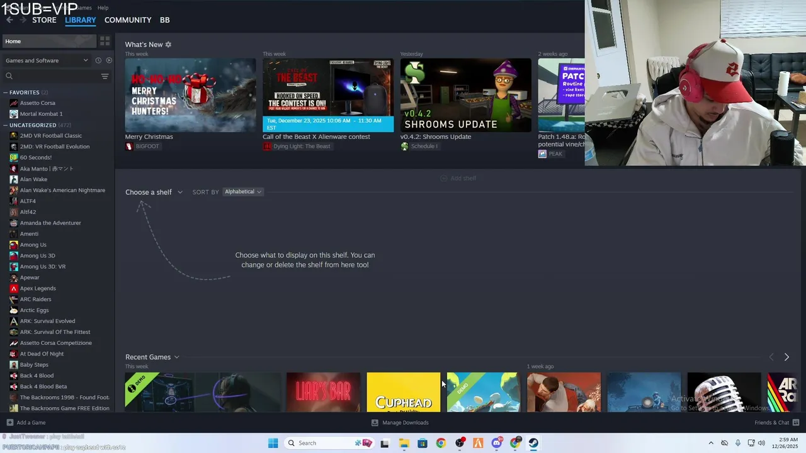This screenshot has width=806, height=453.
Task: Select Alan Wake's American Nightmare
Action: point(62,190)
